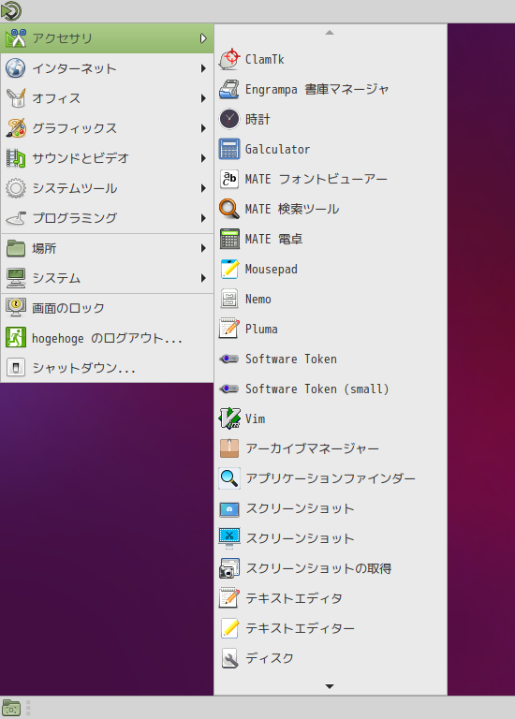Click the Nemo file cabinet icon
This screenshot has width=515, height=719.
pos(229,299)
